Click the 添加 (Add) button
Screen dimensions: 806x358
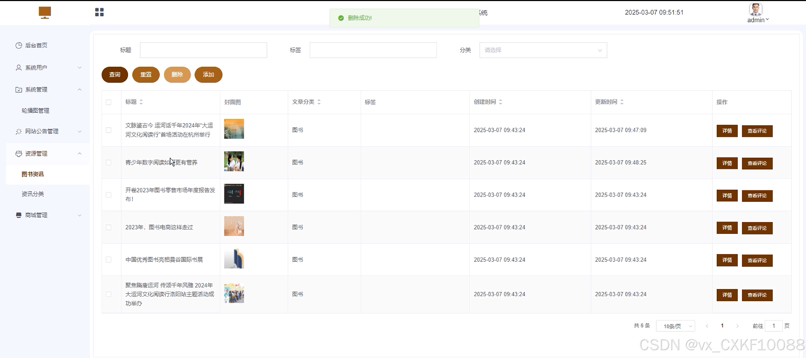(x=208, y=74)
